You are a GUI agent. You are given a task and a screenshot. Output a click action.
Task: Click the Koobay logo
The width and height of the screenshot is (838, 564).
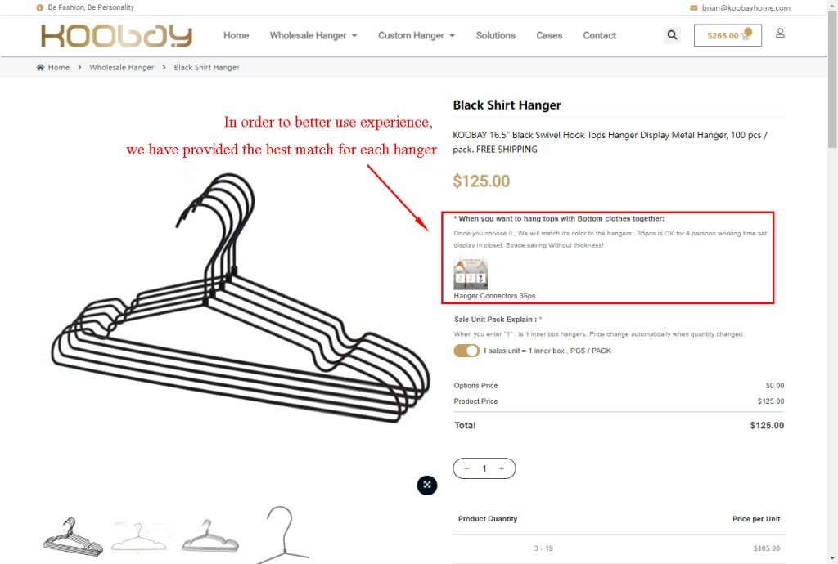pyautogui.click(x=116, y=36)
